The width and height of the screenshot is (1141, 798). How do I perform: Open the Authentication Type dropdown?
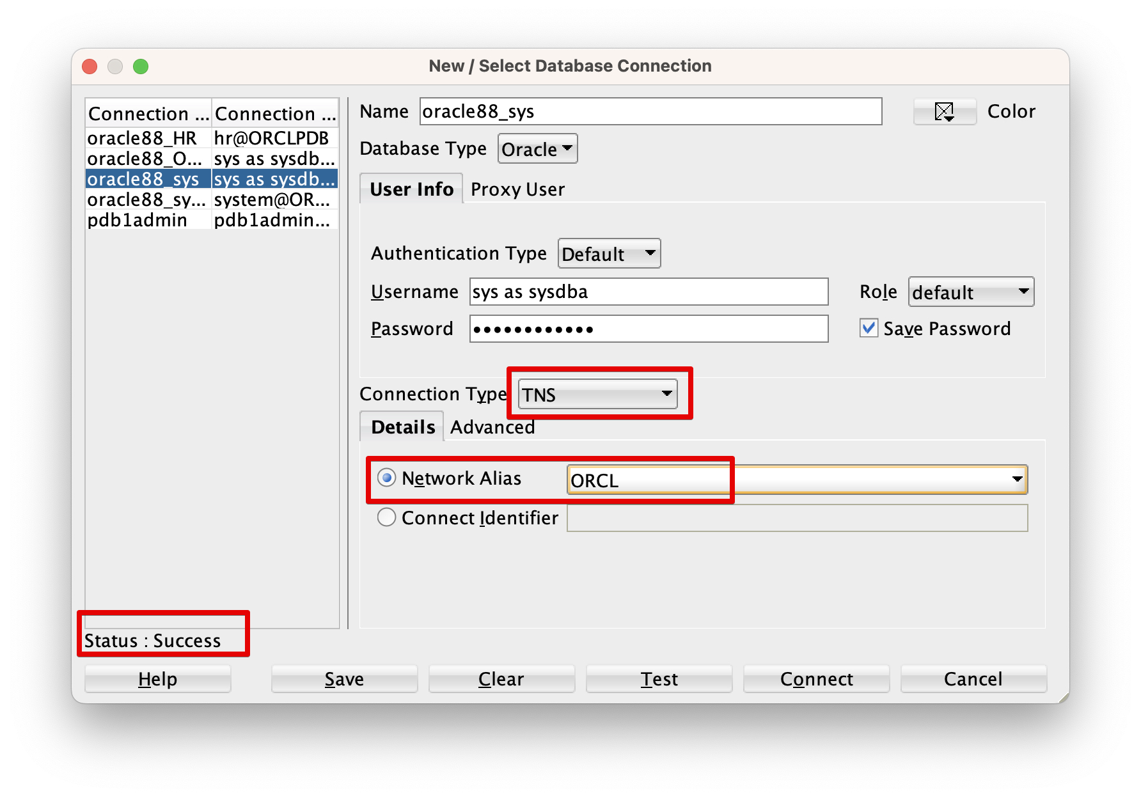(609, 254)
